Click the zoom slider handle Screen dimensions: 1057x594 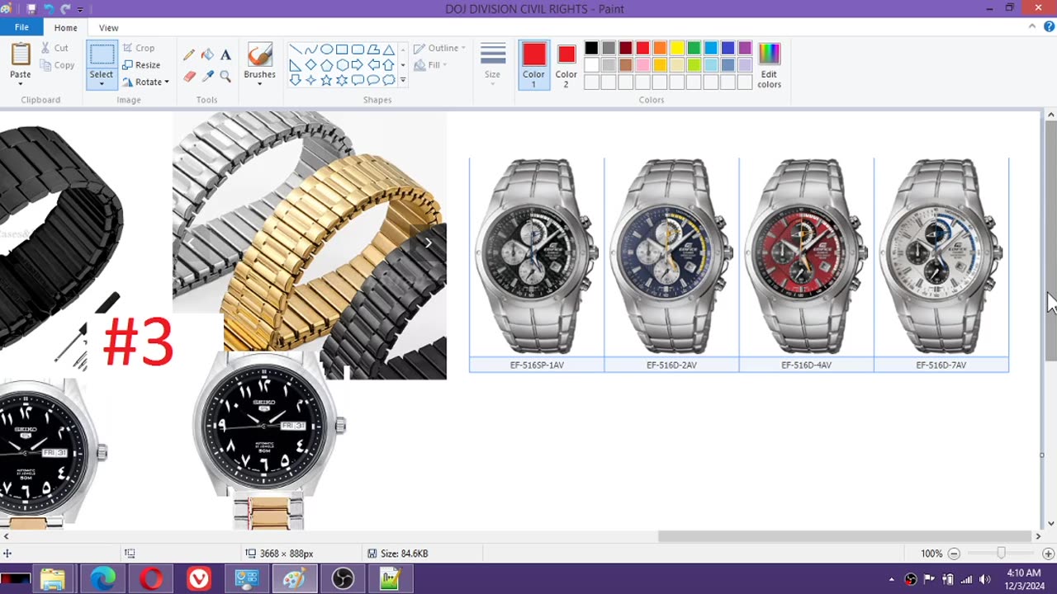1001,554
